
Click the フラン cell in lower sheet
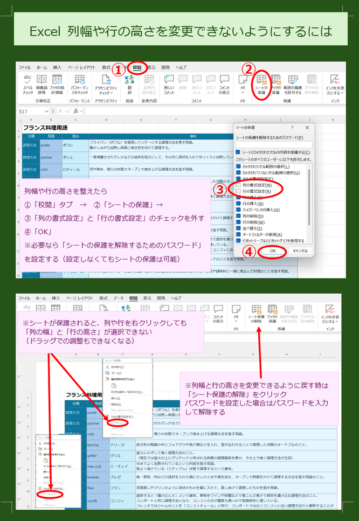pos(122,488)
